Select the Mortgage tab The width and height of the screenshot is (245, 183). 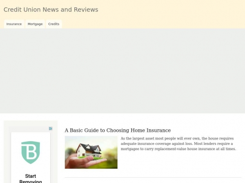pyautogui.click(x=35, y=24)
